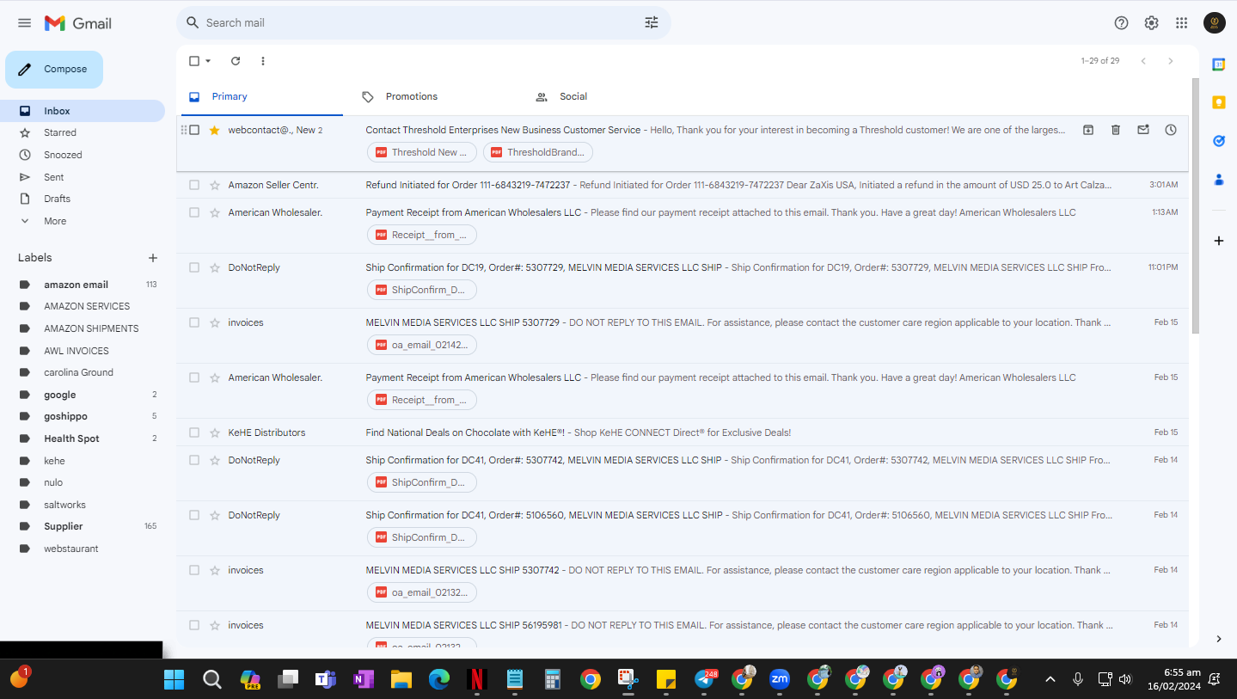
Task: Toggle the side panel chevron at bottom right
Action: (1218, 639)
